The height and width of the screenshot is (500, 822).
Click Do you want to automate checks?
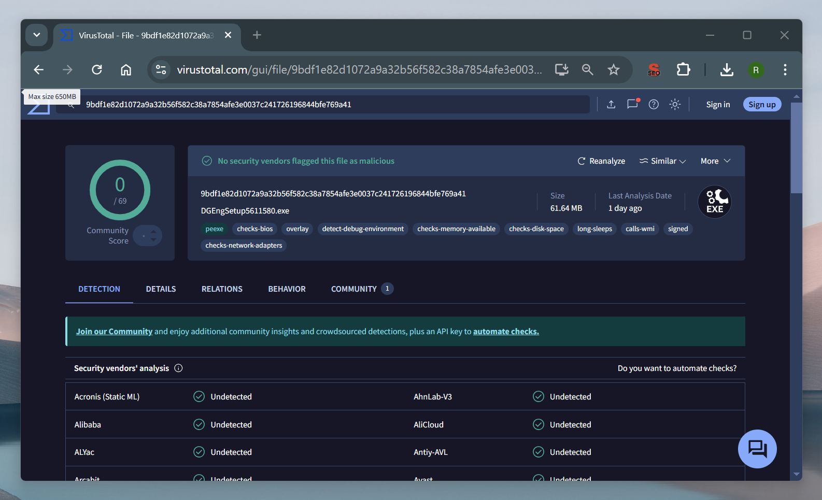tap(677, 368)
